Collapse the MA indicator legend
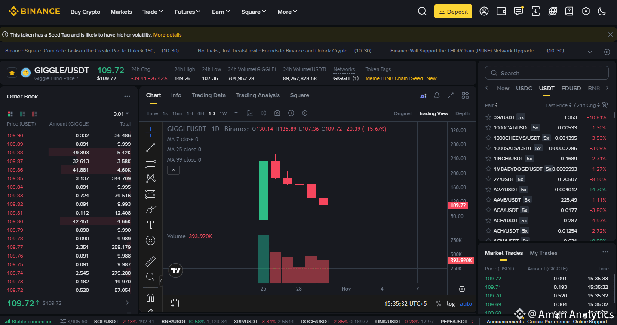617x325 pixels. coord(173,170)
